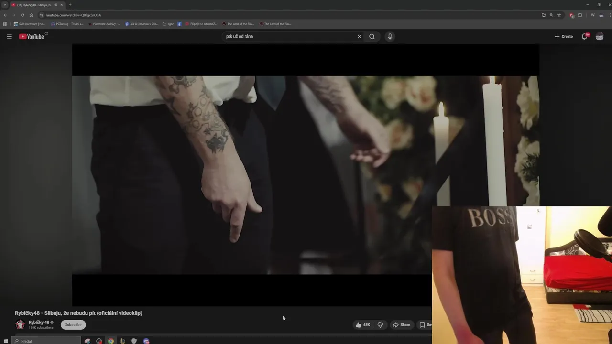Open the League of Legends taskbar icon
612x344 pixels.
pos(122,341)
